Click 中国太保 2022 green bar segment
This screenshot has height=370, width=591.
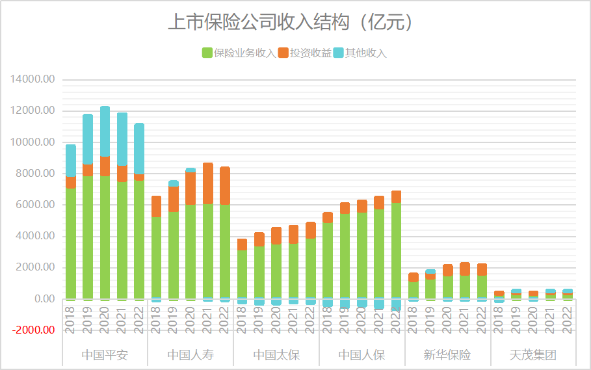click(311, 269)
